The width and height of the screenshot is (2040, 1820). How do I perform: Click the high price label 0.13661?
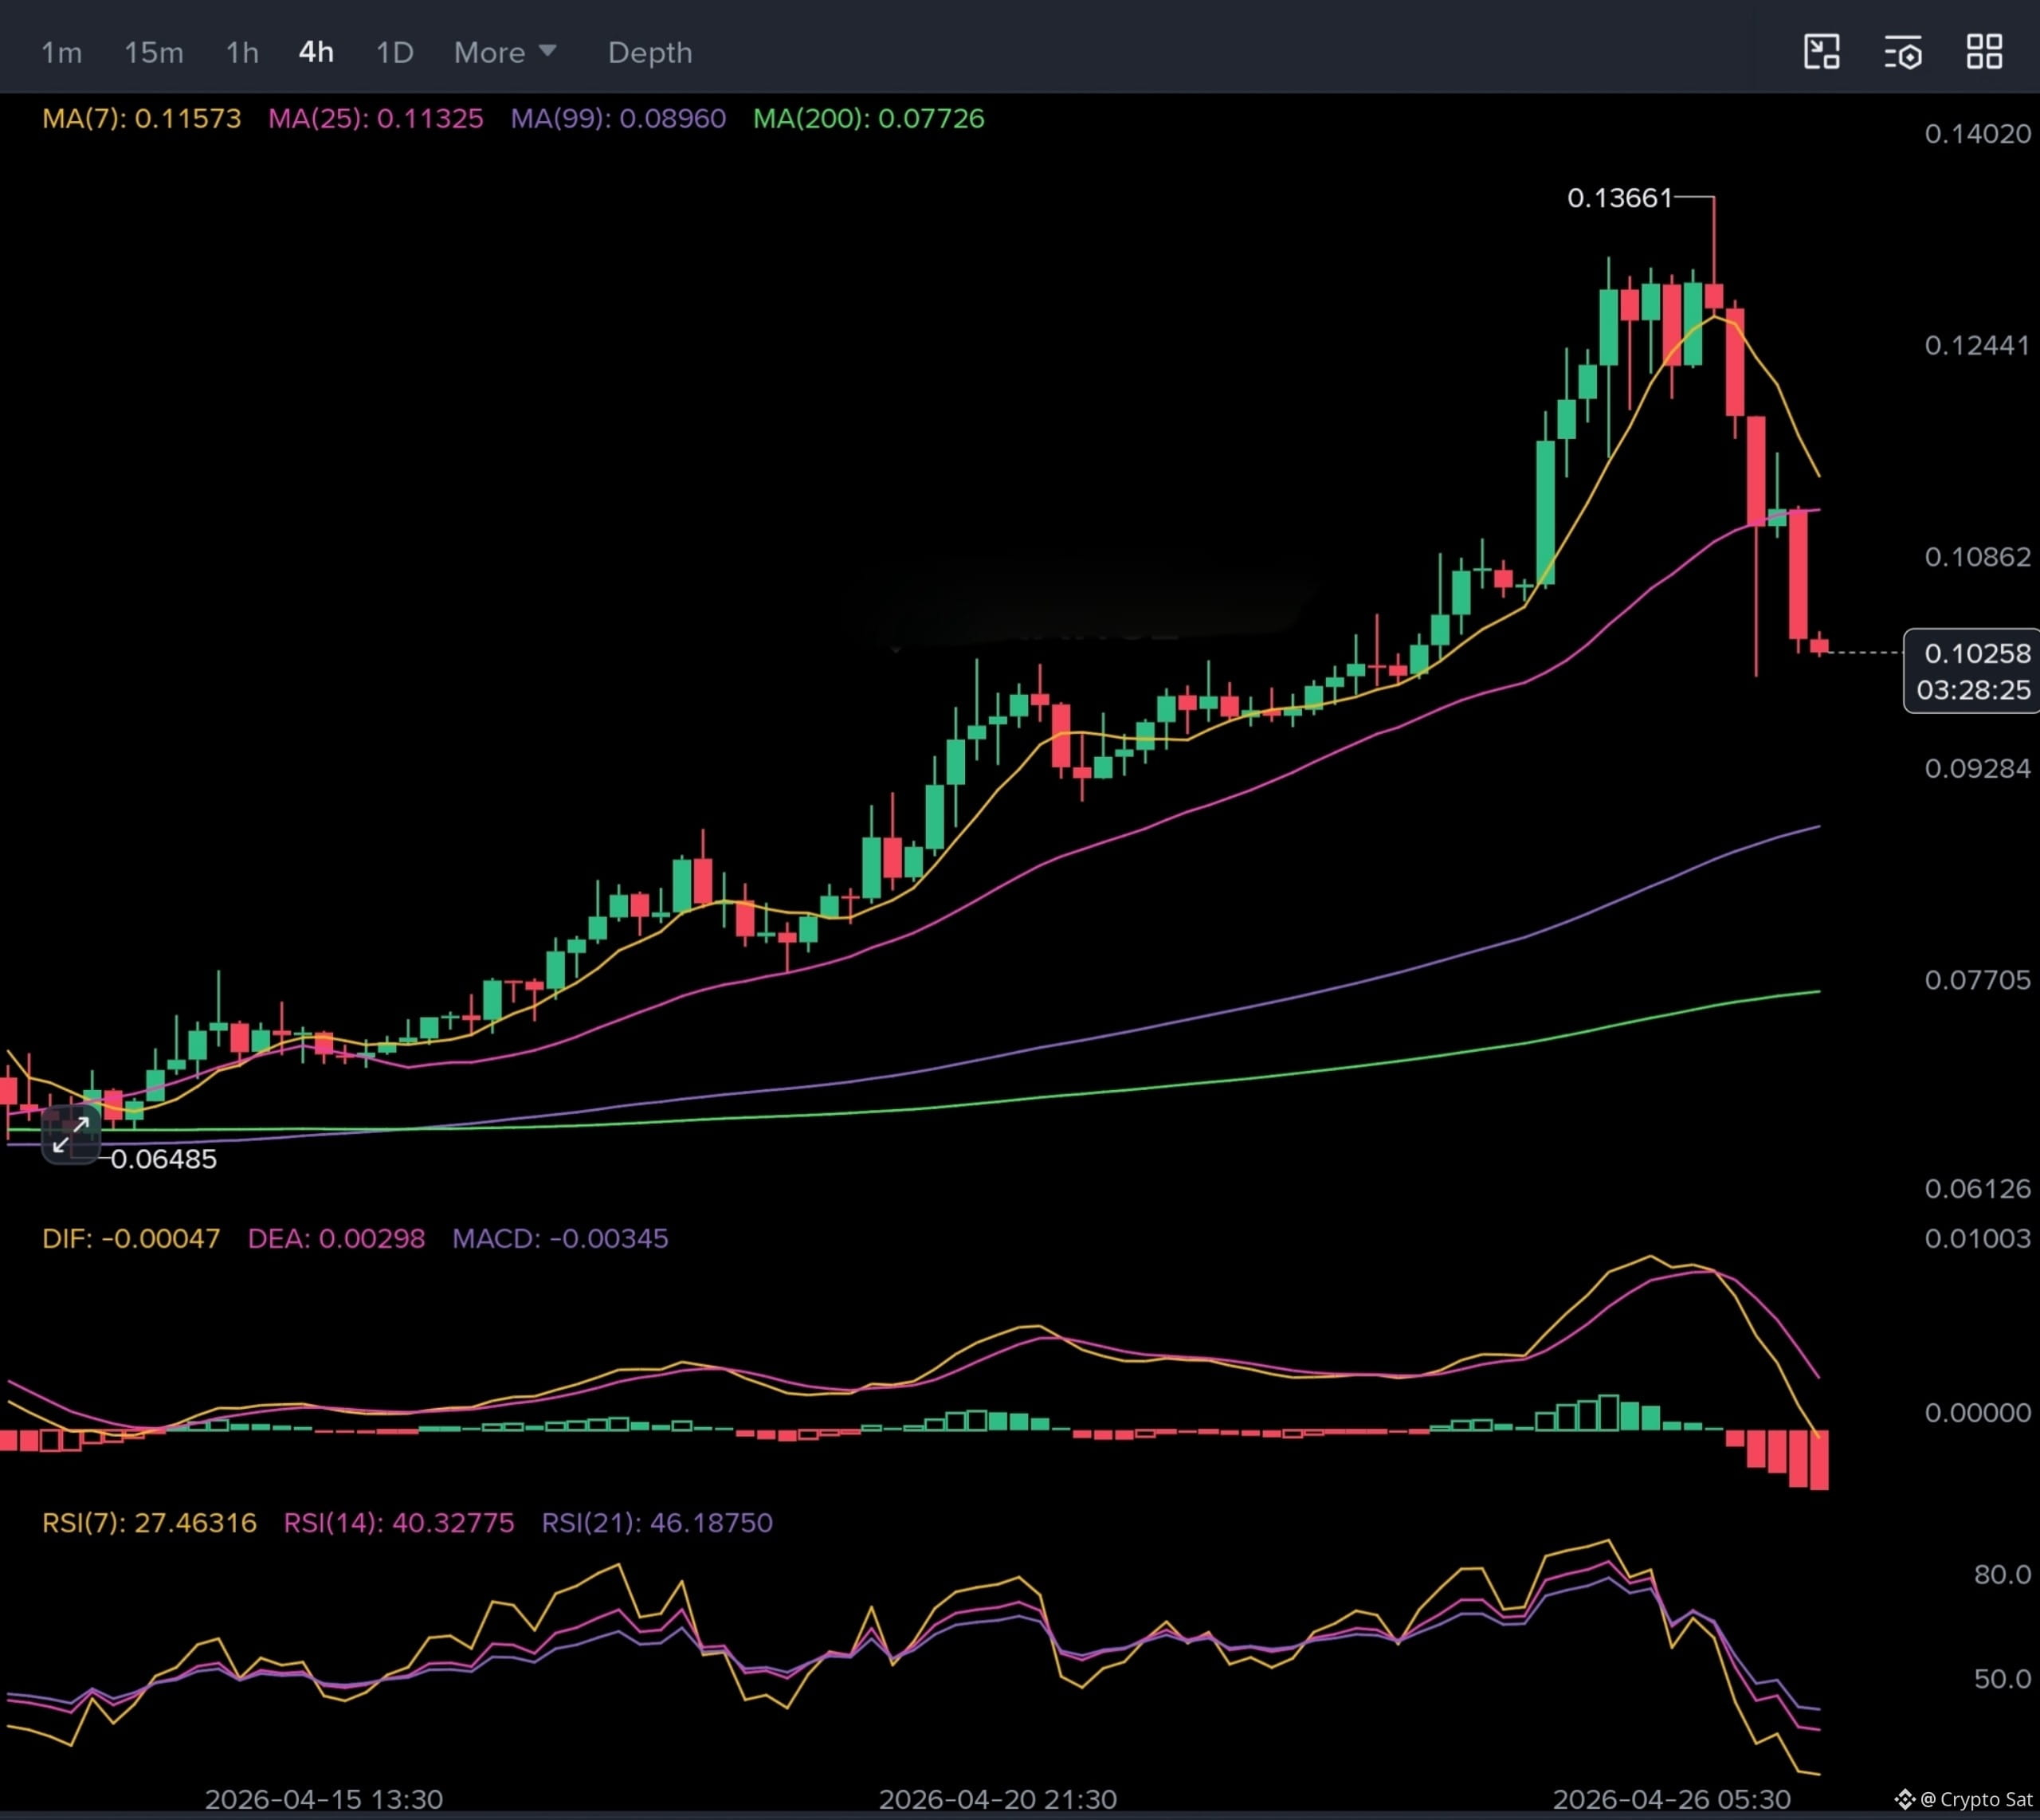tap(1619, 198)
